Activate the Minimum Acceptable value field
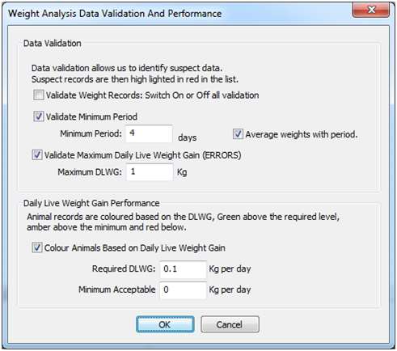This screenshot has height=351, width=397. tap(184, 290)
